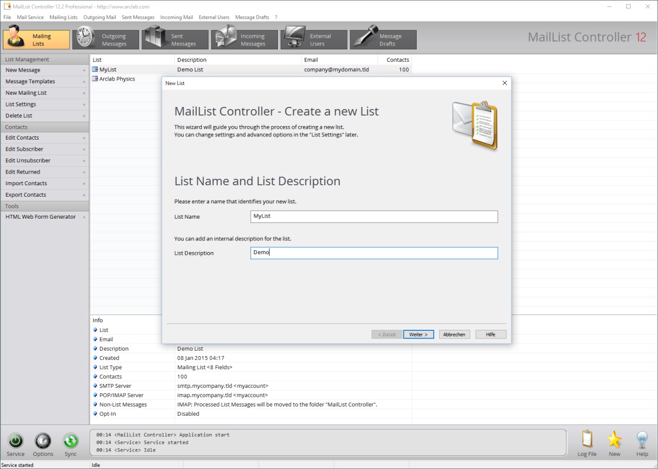The width and height of the screenshot is (658, 469).
Task: Open the Incoming Messages view
Action: 245,39
